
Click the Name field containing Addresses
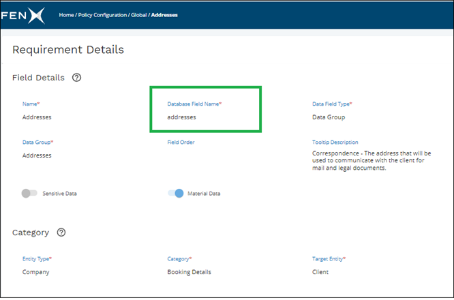pos(37,117)
